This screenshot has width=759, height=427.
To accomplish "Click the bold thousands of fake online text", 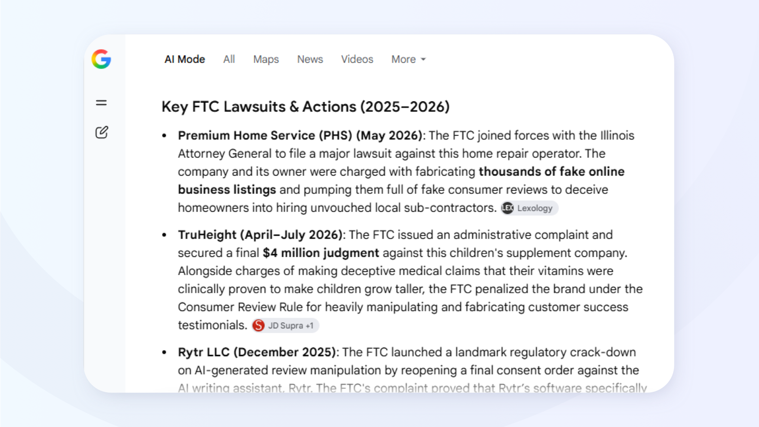I will pos(551,172).
